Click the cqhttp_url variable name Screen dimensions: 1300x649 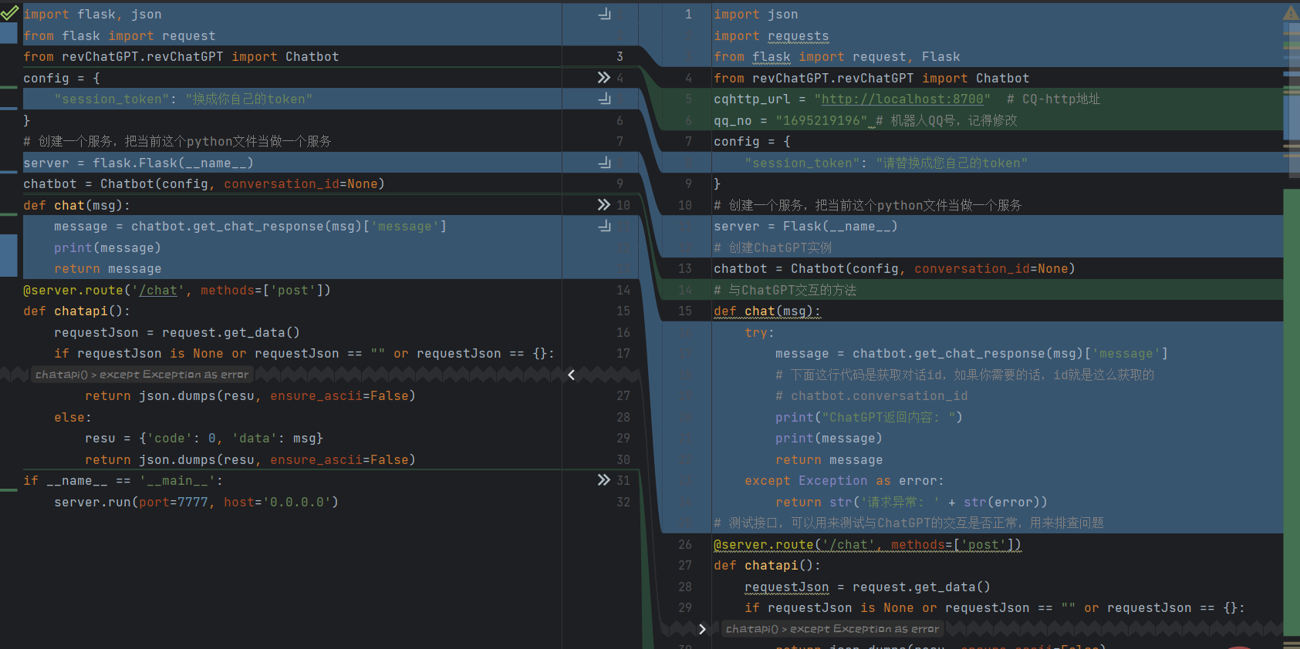click(x=752, y=99)
